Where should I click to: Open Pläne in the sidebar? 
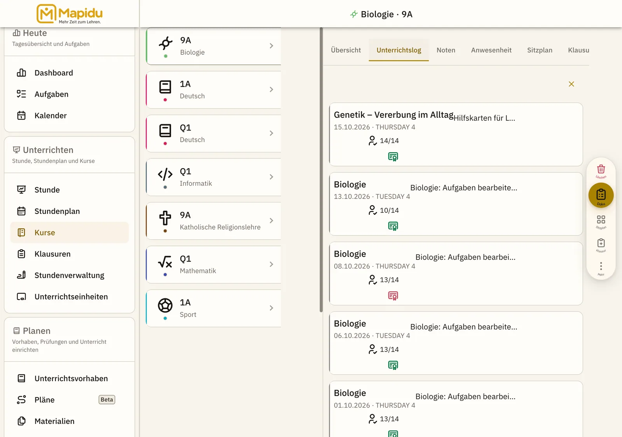(70, 400)
